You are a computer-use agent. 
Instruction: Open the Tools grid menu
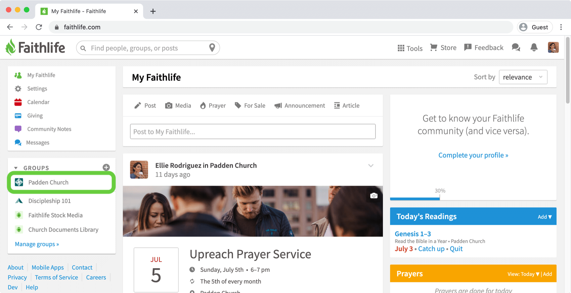click(x=410, y=48)
